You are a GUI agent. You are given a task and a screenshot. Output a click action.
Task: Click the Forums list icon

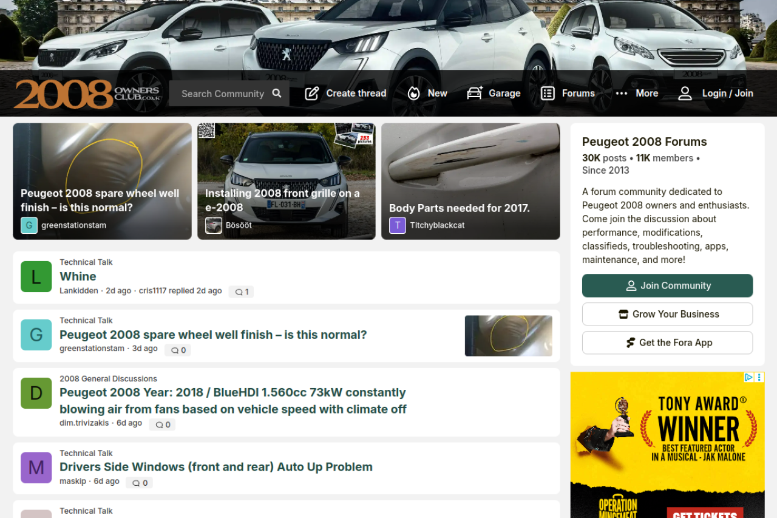coord(548,94)
